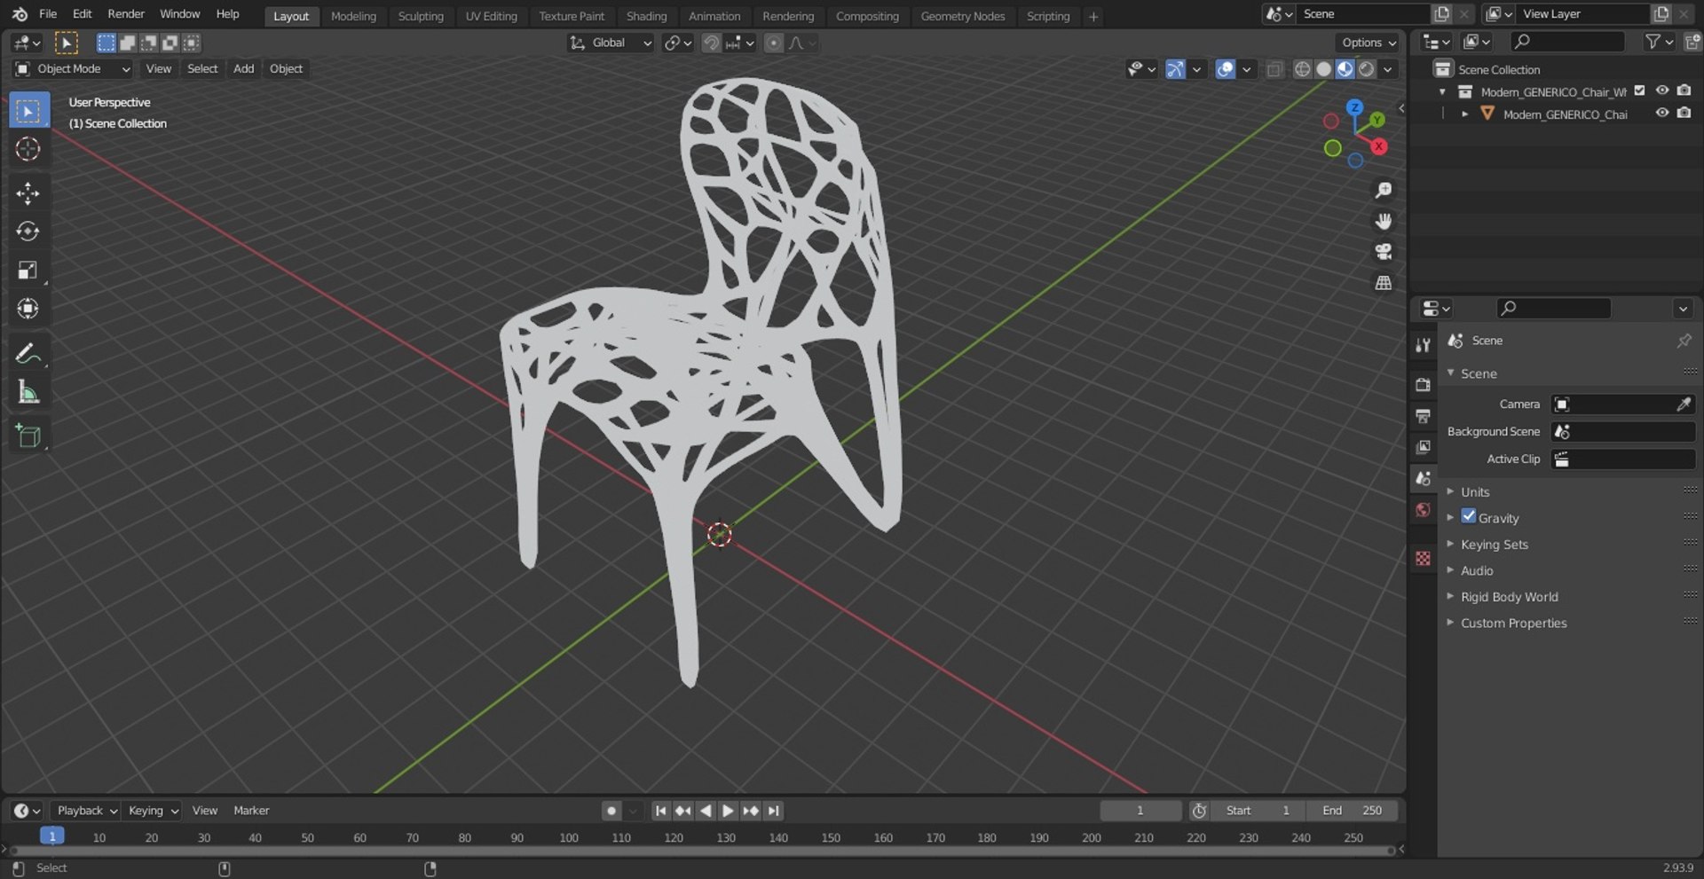Click Z axis on navigation gizmo
This screenshot has height=879, width=1704.
coord(1354,107)
